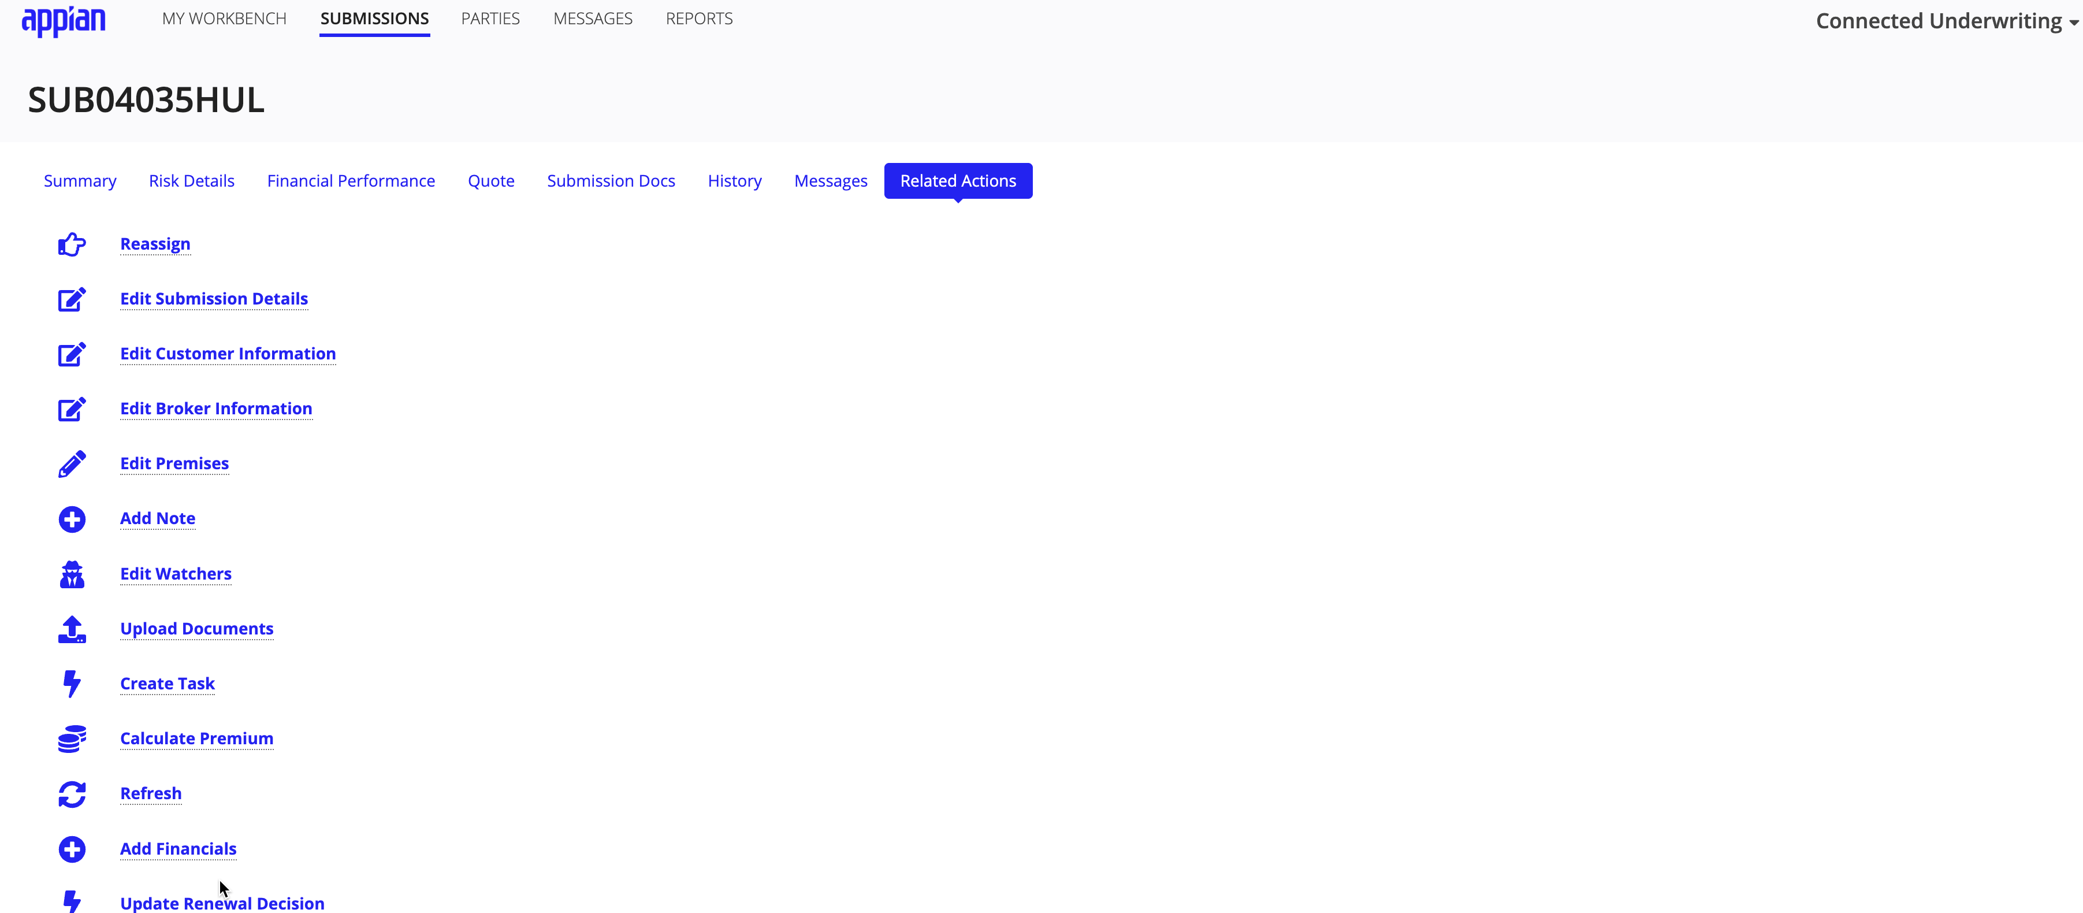Screen dimensions: 2083x913
Task: Open the Connected Underwriting site dropdown
Action: point(1946,21)
